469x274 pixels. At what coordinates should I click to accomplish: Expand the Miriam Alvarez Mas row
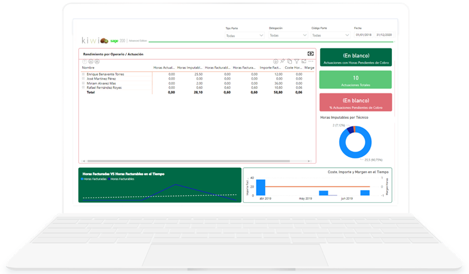pos(83,83)
